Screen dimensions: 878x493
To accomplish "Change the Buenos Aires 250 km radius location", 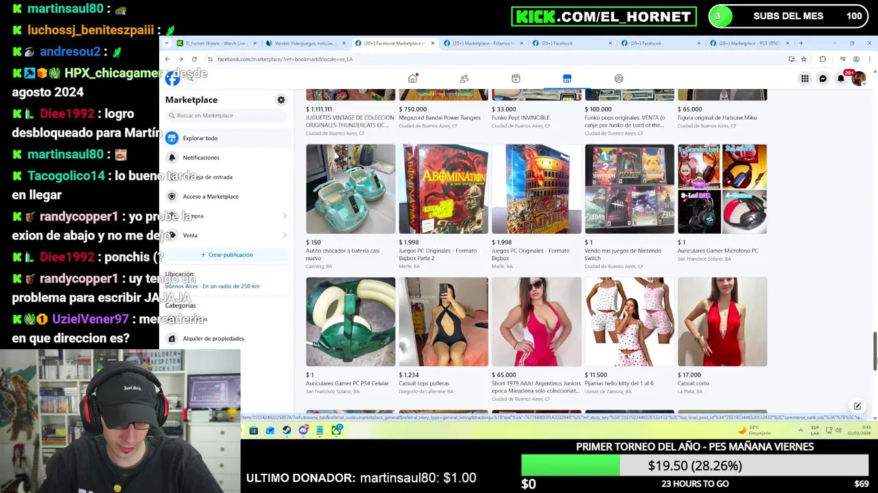I will pyautogui.click(x=213, y=286).
